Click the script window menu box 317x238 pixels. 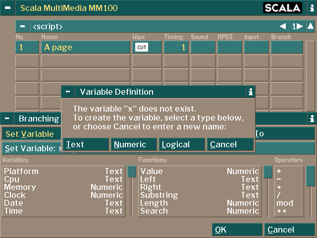click(x=22, y=26)
